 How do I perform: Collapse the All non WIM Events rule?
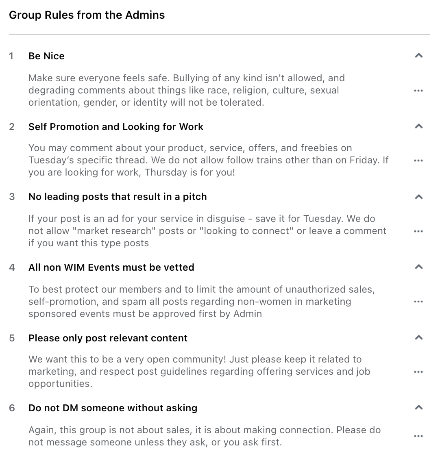tap(418, 267)
